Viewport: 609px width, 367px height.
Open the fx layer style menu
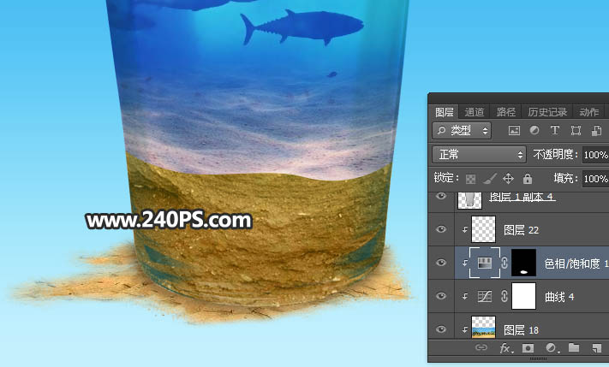pos(506,347)
